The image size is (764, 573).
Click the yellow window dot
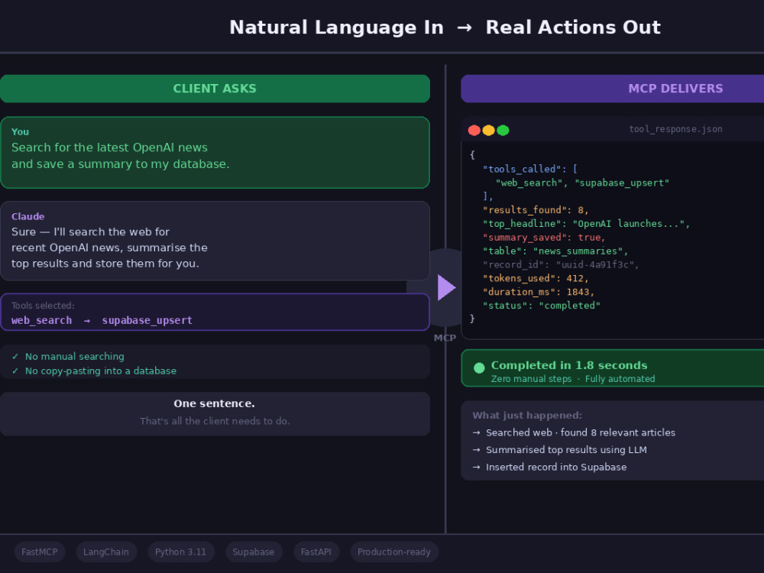488,130
